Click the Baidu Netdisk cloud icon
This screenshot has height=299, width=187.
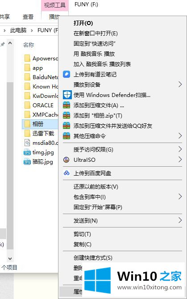click(66, 173)
